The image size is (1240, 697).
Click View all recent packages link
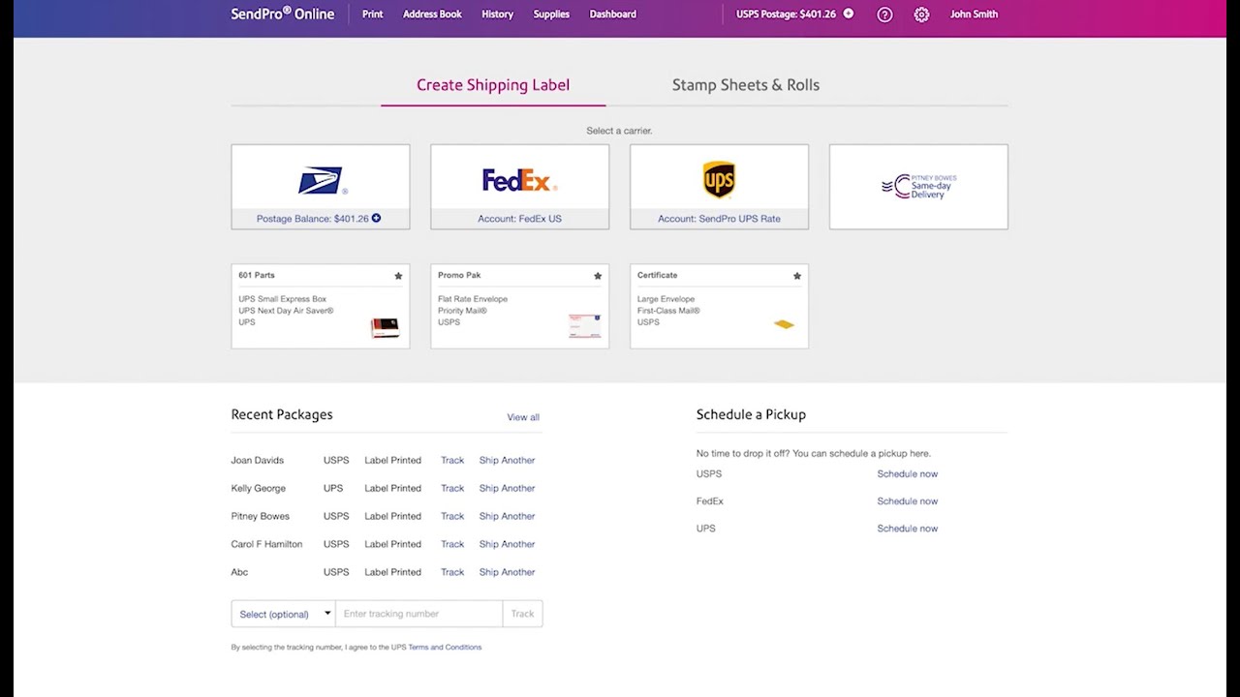pyautogui.click(x=523, y=417)
